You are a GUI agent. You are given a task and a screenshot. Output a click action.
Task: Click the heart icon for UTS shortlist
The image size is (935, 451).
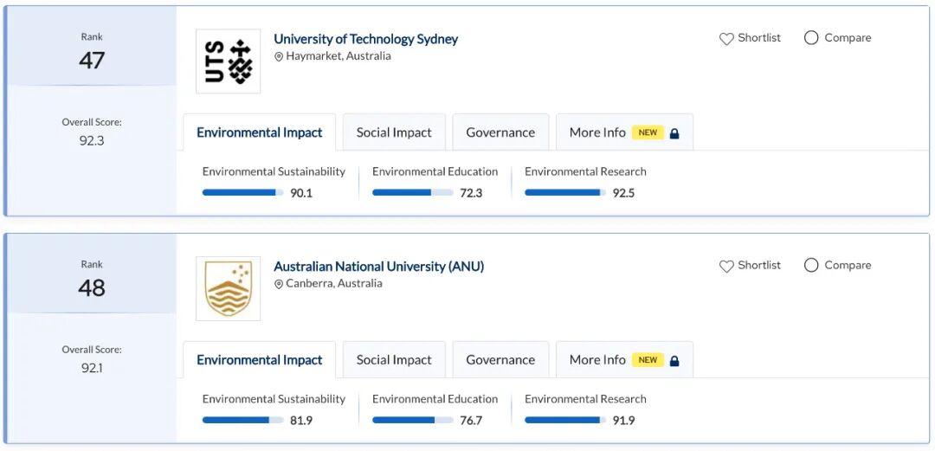pyautogui.click(x=726, y=39)
